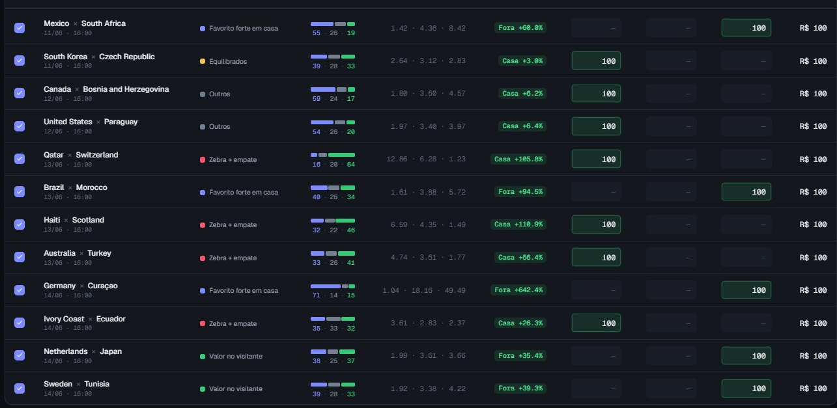Edit the 100 stake field for South Korea × Czech Republic
Viewport: 837px width, 408px height.
(596, 61)
